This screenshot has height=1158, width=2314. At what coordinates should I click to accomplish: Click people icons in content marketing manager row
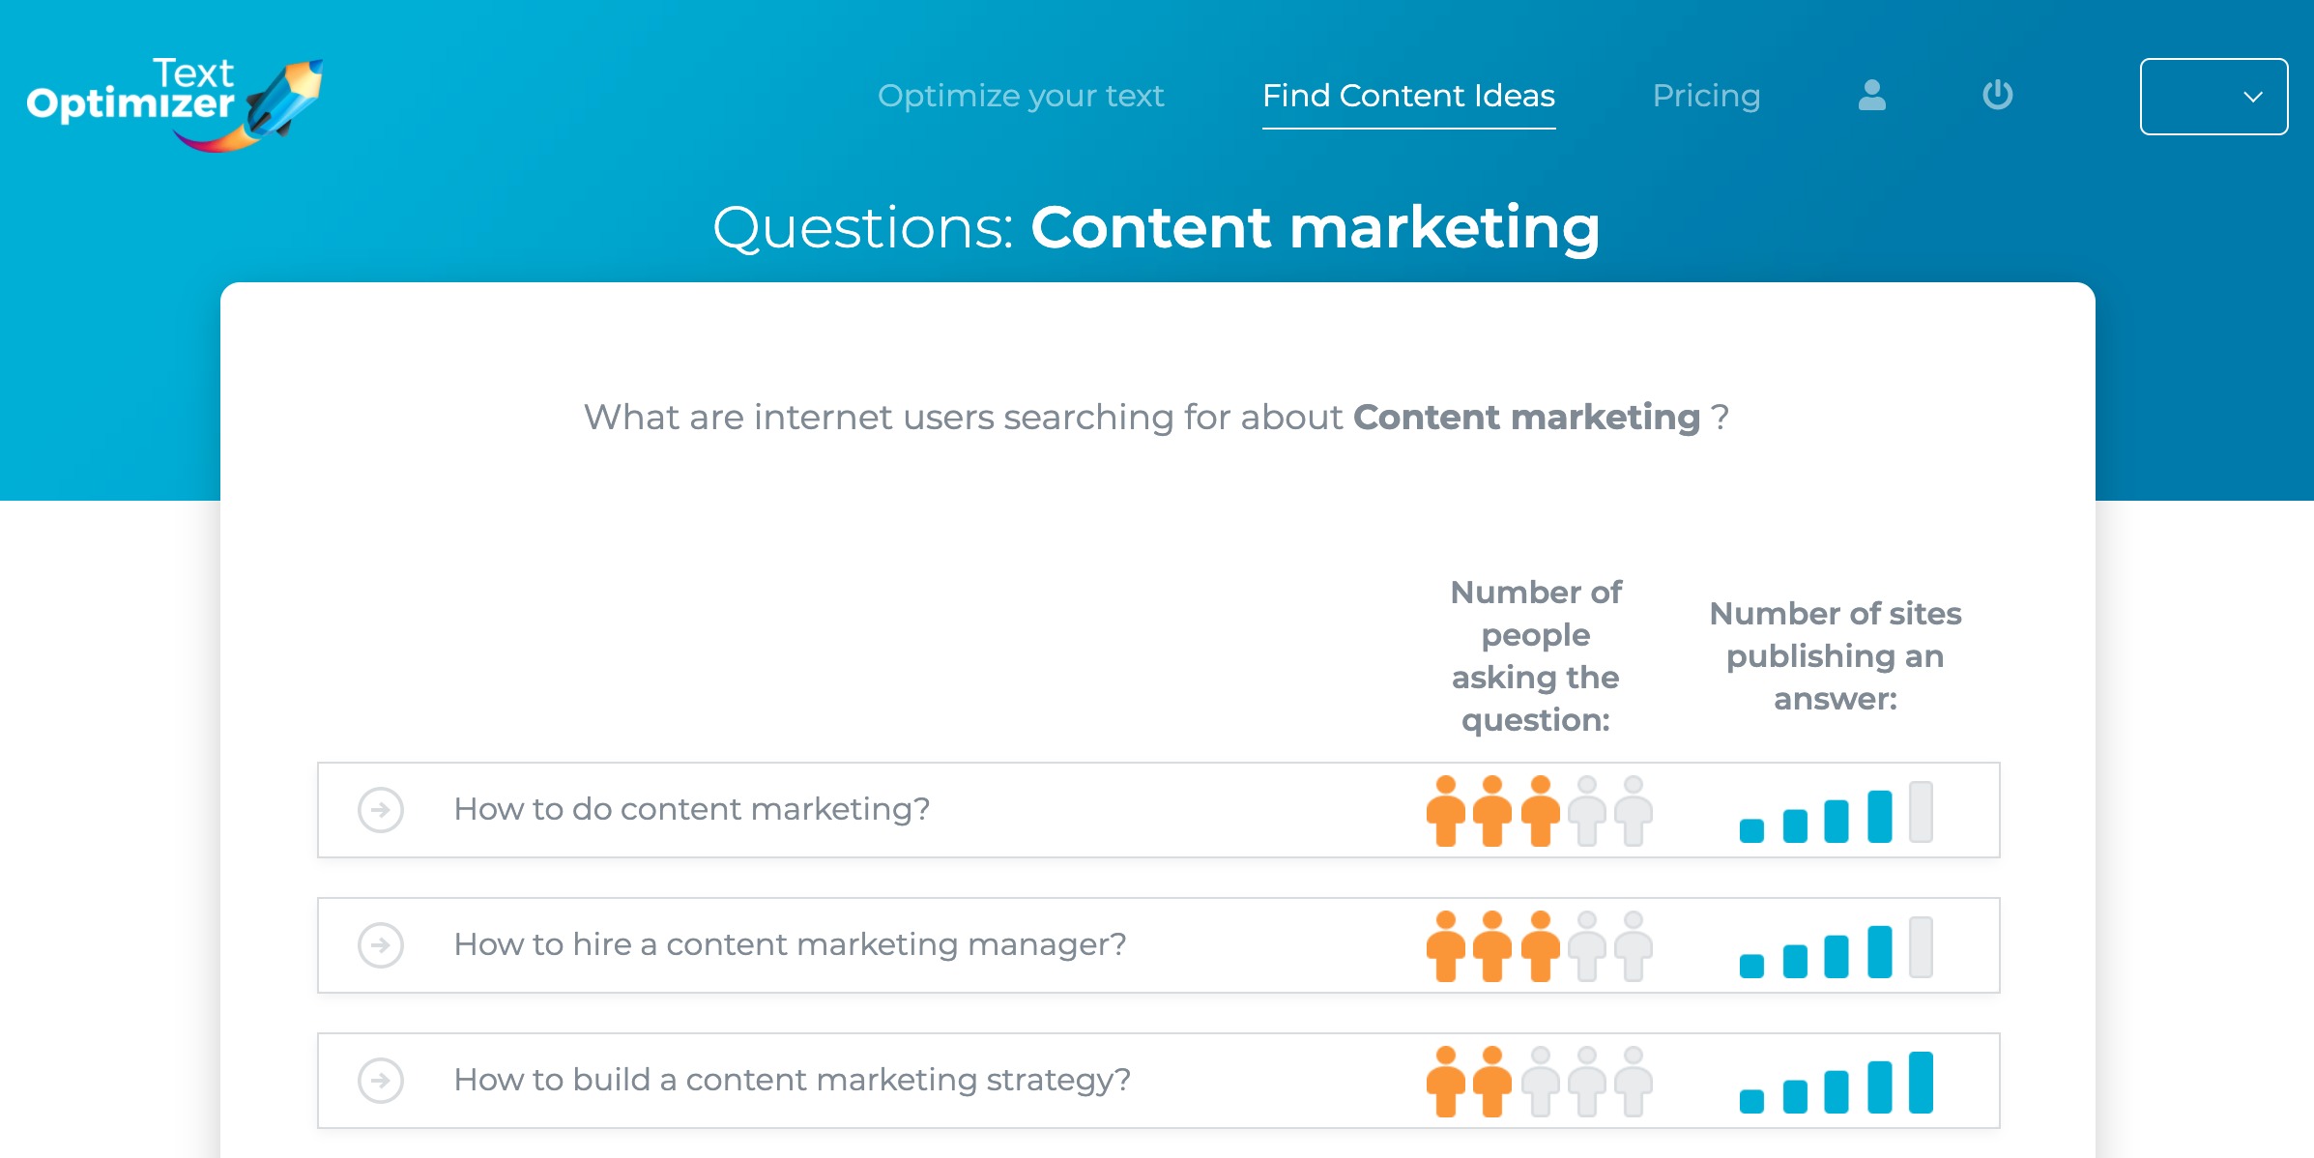click(1539, 945)
